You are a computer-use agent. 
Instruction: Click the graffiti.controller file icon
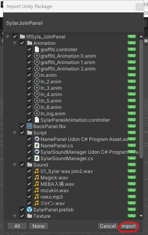(37, 50)
